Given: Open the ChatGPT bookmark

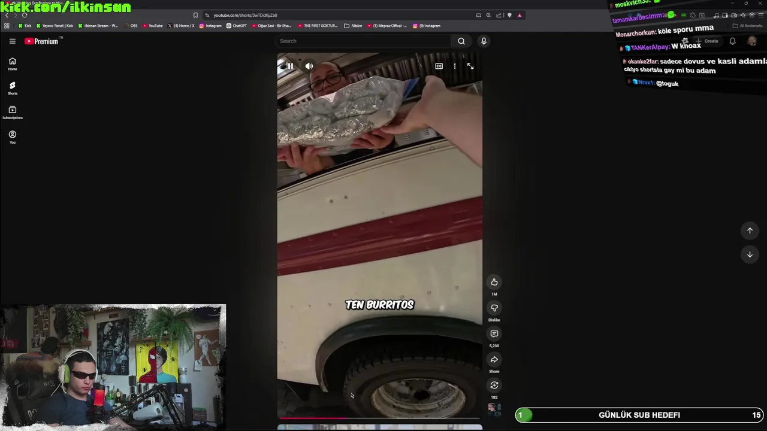Looking at the screenshot, I should (237, 26).
